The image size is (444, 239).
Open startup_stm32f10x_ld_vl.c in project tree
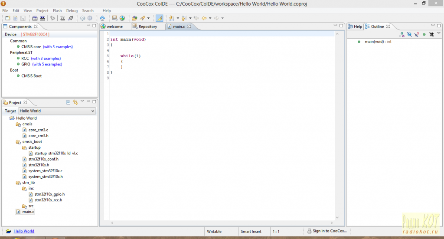click(56, 153)
